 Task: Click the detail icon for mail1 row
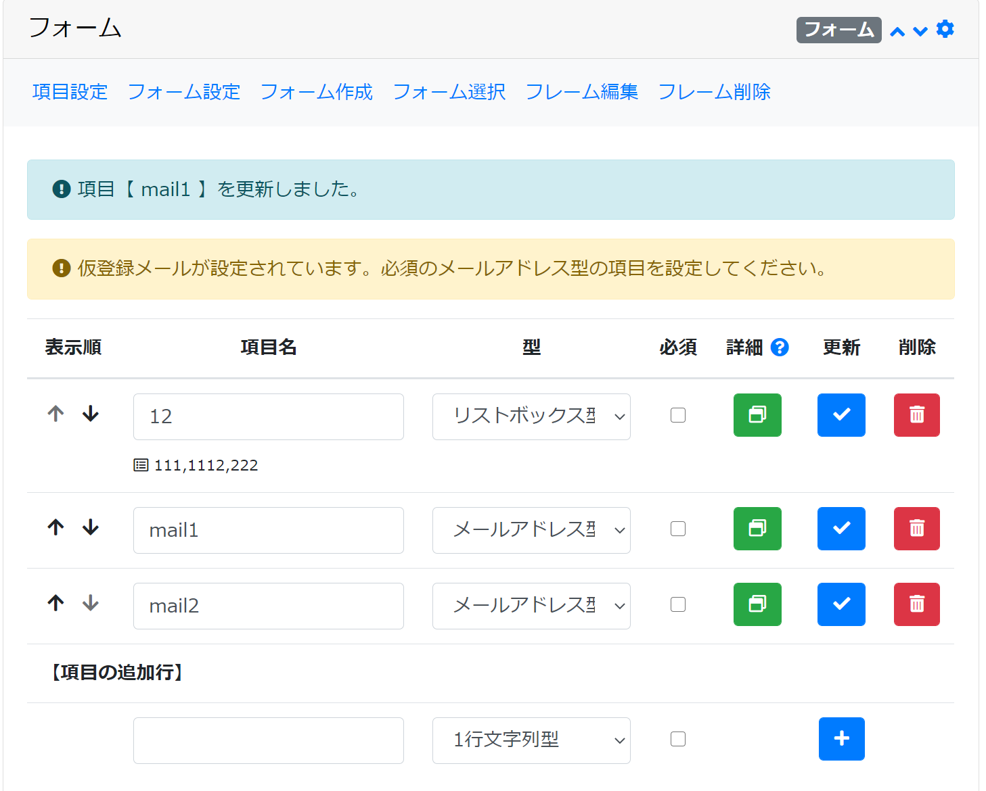(757, 529)
